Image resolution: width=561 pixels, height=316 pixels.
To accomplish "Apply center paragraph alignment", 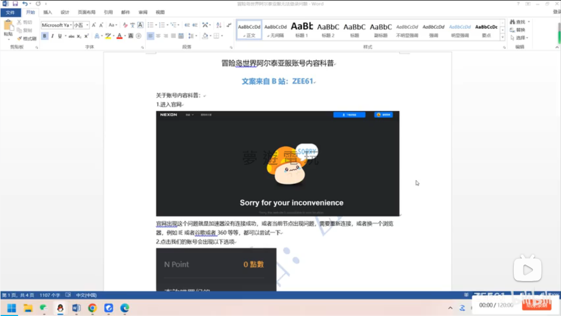I will click(x=158, y=36).
